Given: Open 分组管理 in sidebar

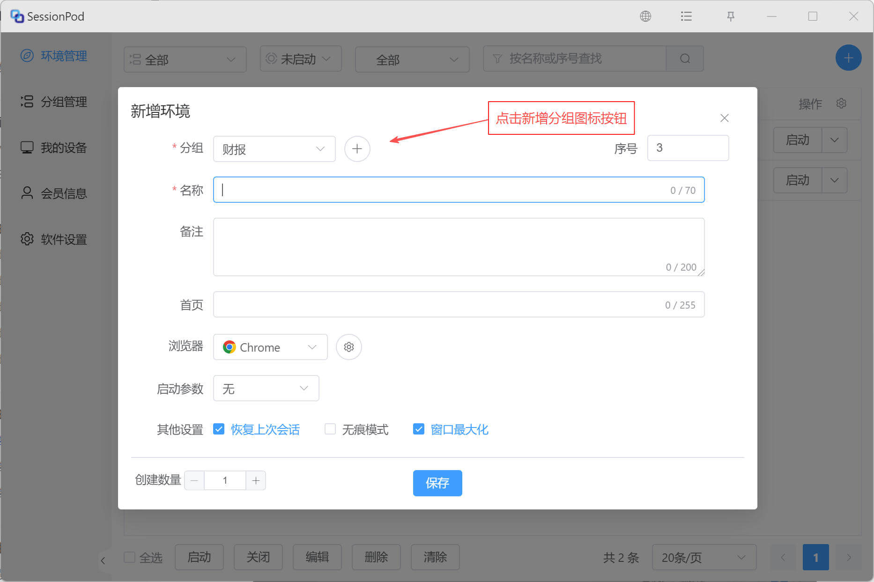Looking at the screenshot, I should (54, 102).
